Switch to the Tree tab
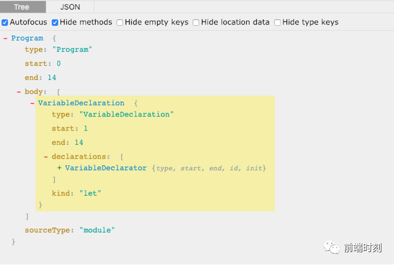 point(22,7)
